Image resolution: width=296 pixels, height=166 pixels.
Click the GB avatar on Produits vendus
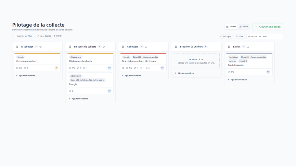(268, 72)
